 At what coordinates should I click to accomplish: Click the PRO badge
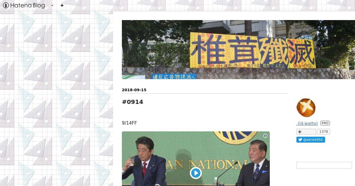point(325,123)
